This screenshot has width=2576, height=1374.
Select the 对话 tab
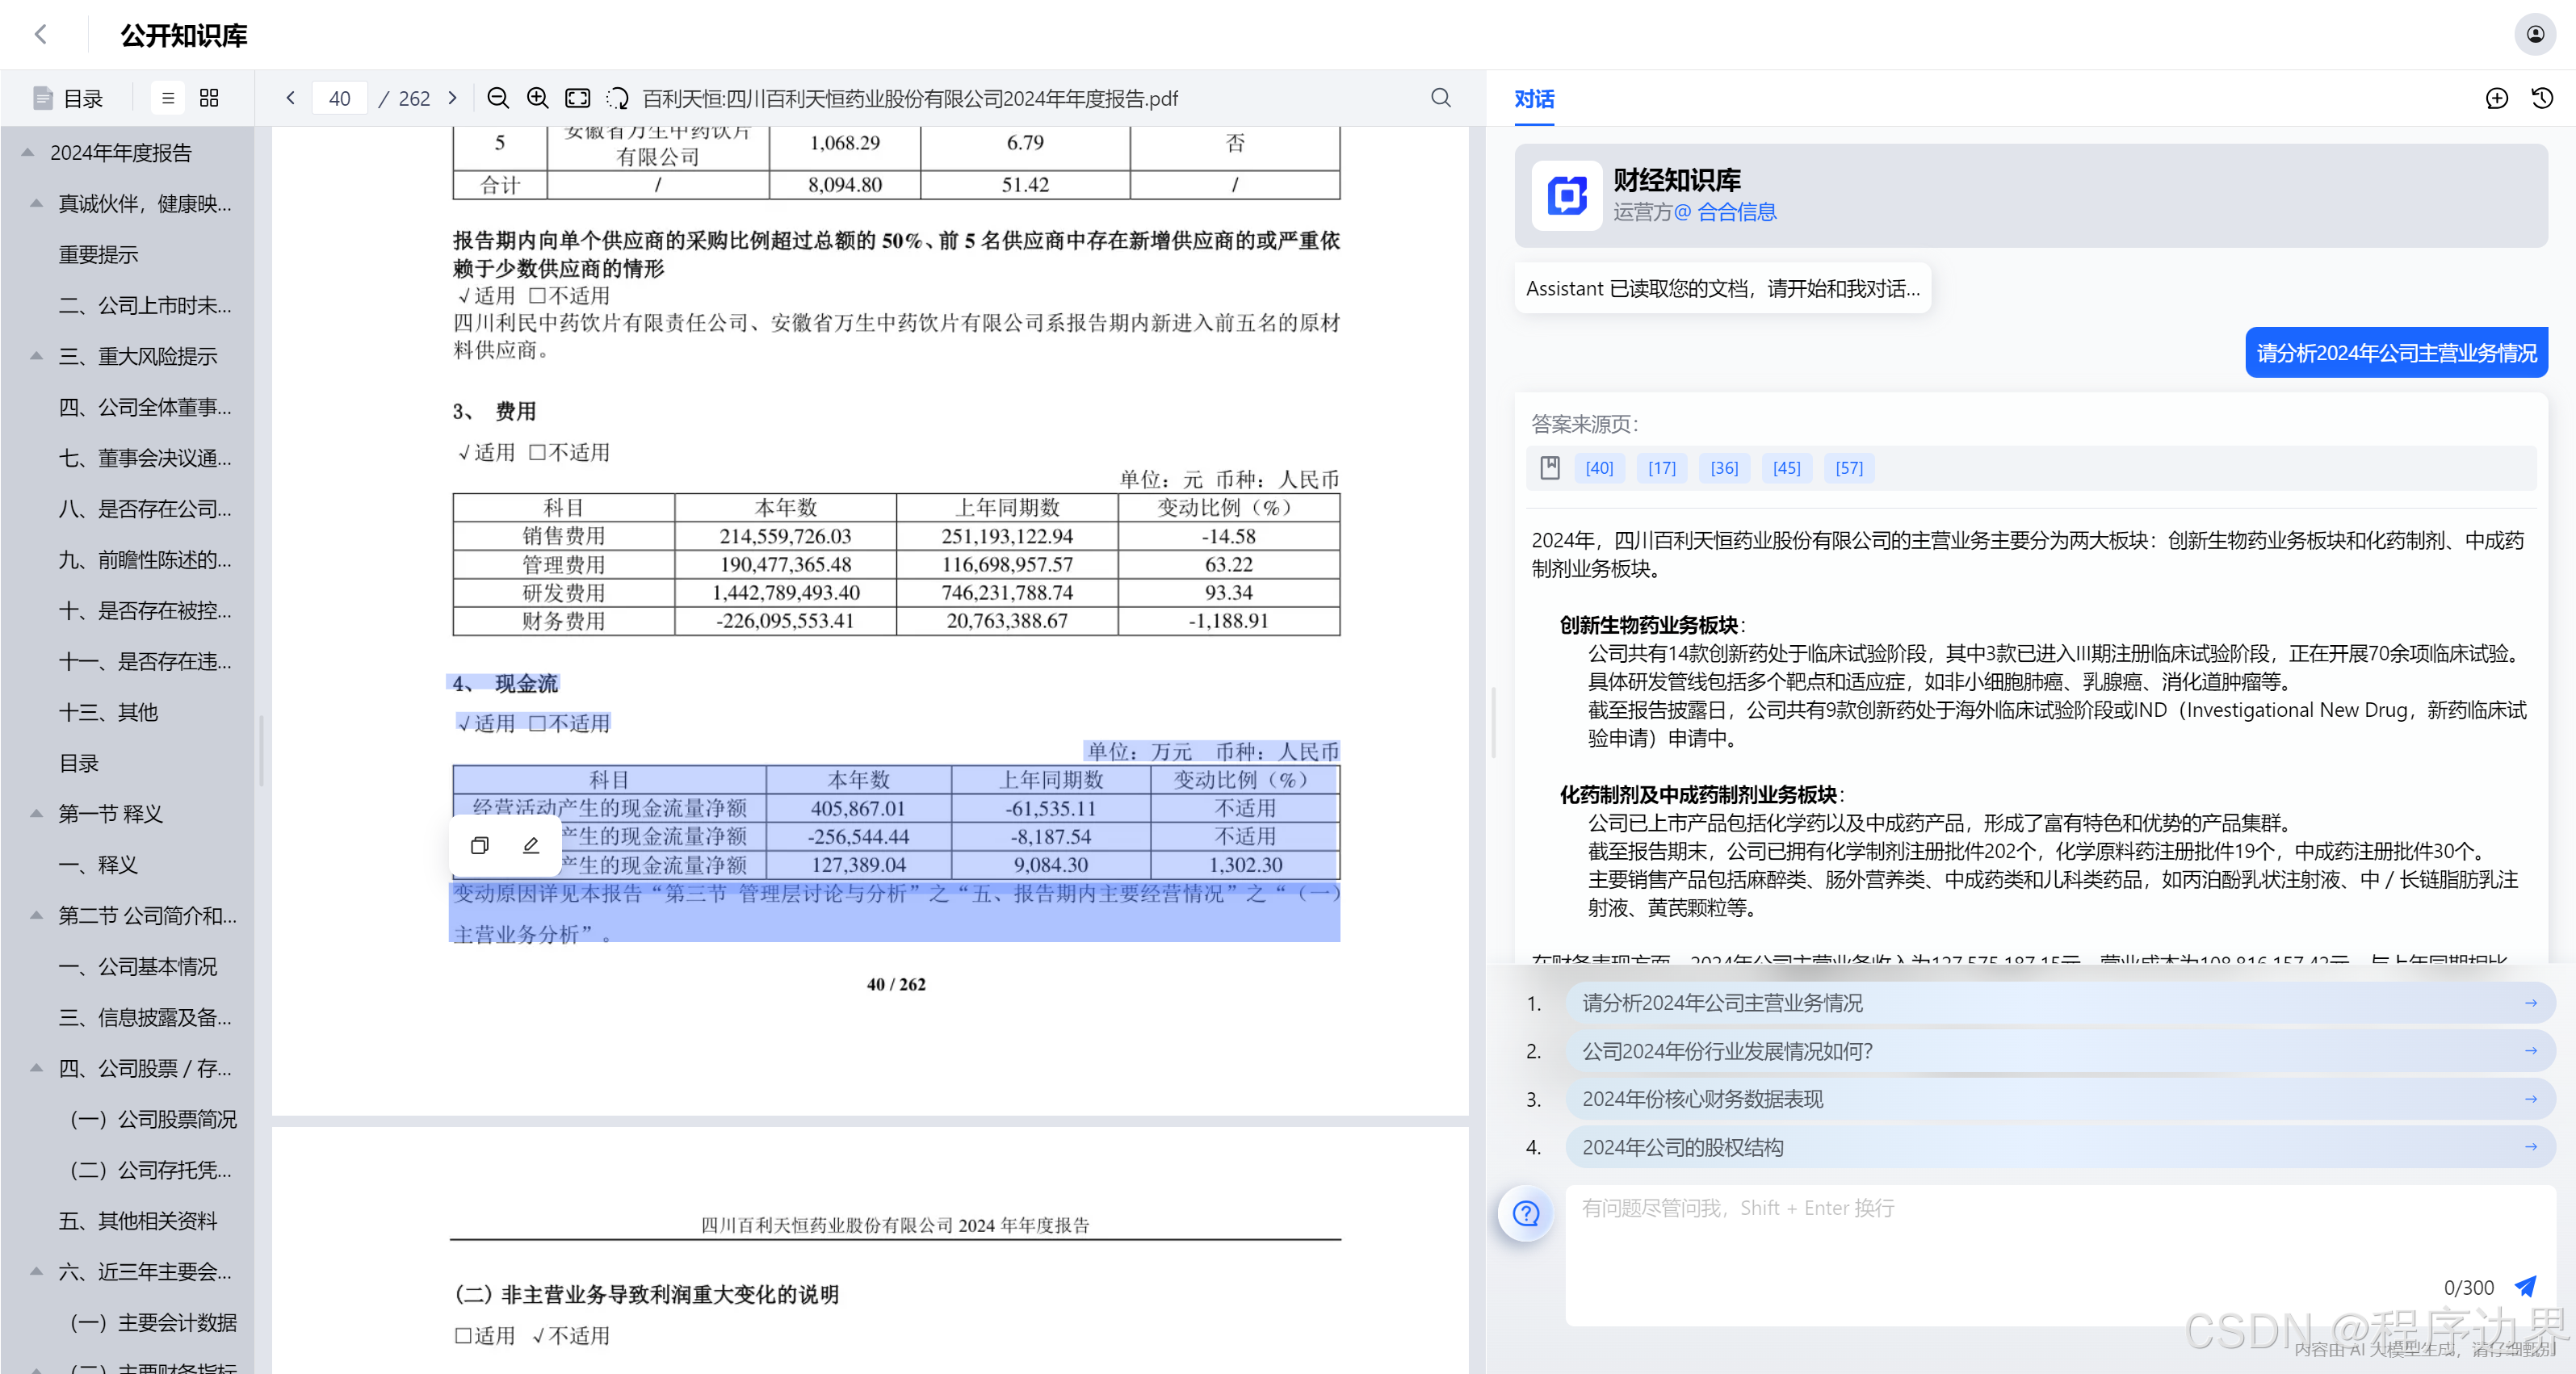(1533, 99)
